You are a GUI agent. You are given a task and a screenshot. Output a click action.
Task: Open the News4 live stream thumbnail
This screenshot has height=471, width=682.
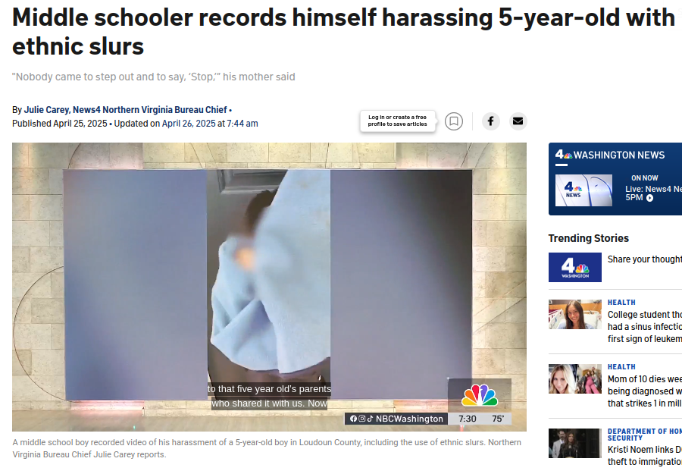(583, 190)
